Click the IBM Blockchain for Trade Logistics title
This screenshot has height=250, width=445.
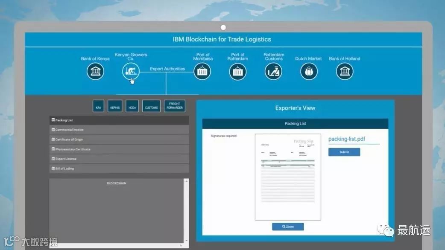(x=222, y=39)
